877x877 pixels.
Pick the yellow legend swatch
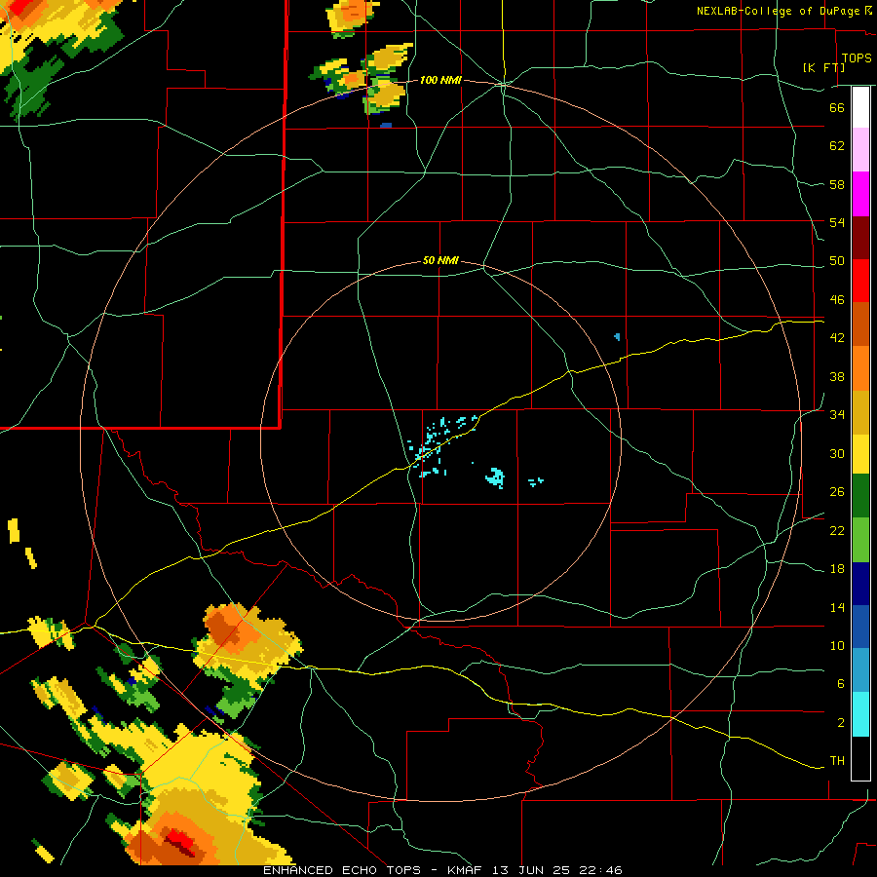860,454
